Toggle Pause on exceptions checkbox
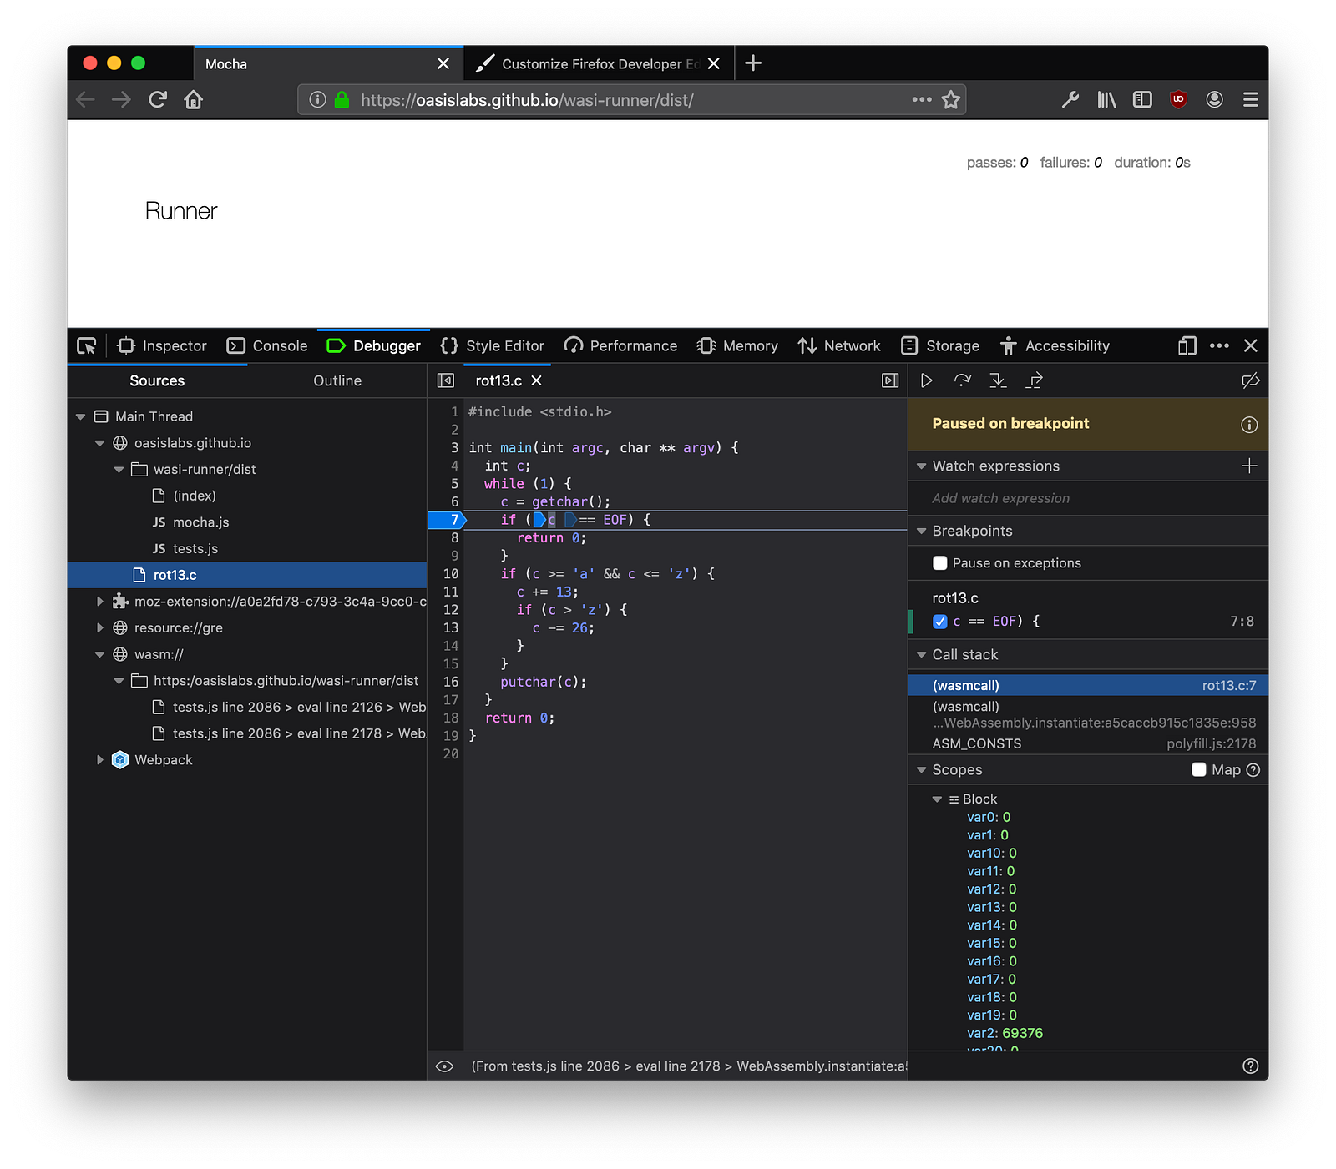This screenshot has height=1169, width=1336. 940,563
